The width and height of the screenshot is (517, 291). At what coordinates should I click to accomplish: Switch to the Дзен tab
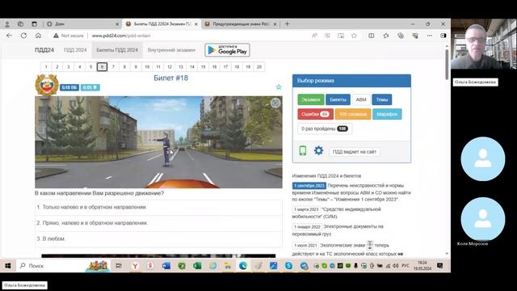82,23
